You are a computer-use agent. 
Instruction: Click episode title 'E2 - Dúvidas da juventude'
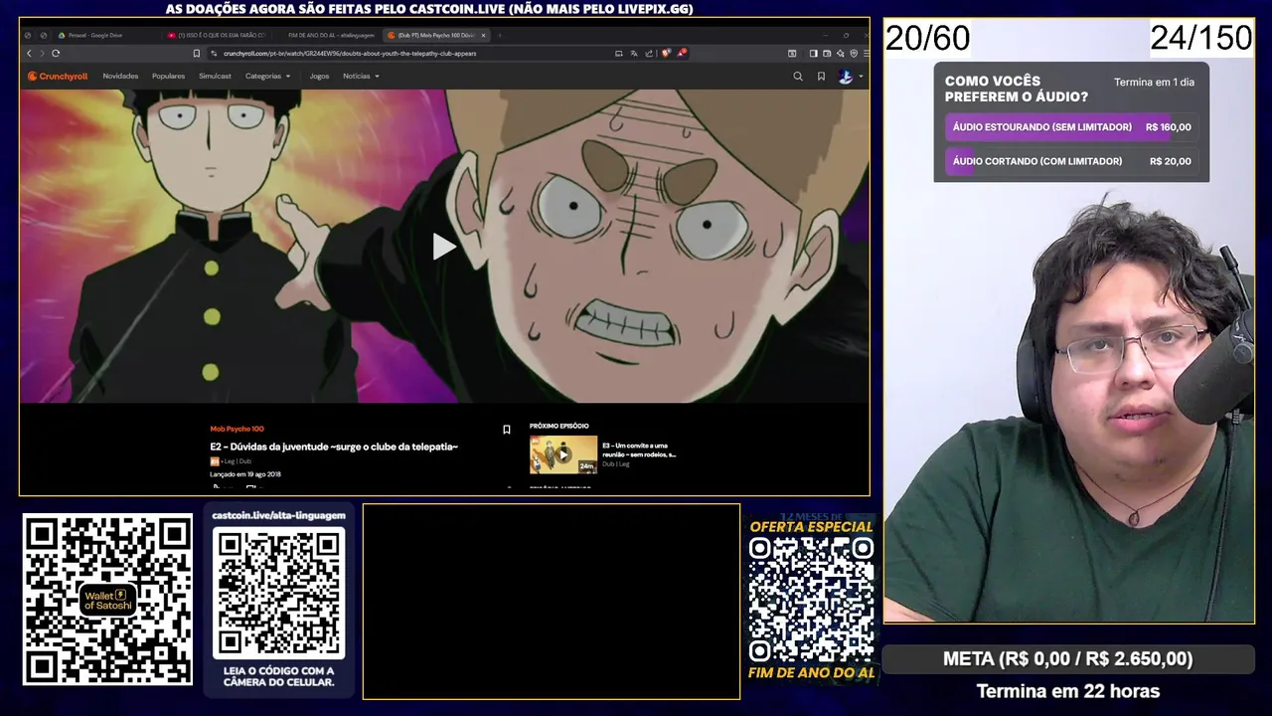(334, 447)
